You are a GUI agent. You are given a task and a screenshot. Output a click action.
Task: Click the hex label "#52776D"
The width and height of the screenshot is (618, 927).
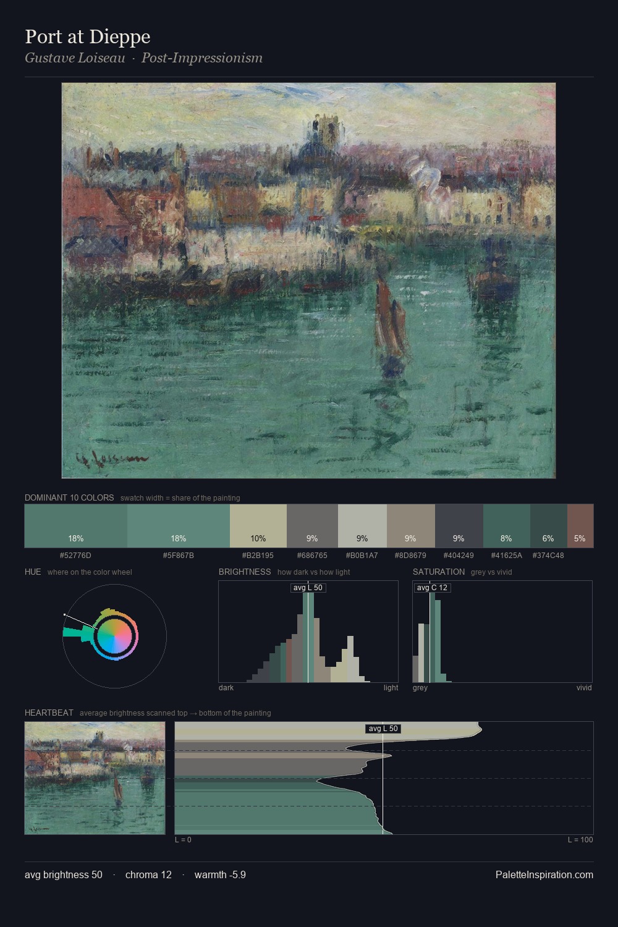[x=75, y=556]
